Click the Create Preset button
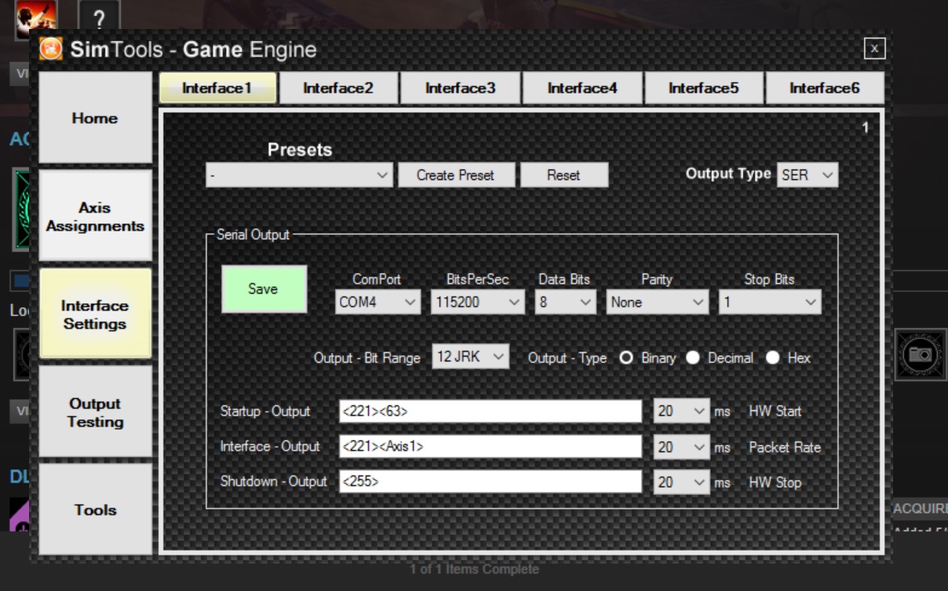This screenshot has height=591, width=948. [456, 175]
